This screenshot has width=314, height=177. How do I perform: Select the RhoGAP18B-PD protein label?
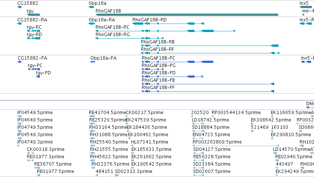click(159, 73)
